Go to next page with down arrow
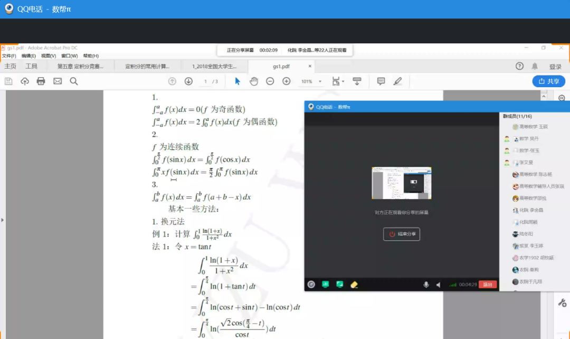This screenshot has height=339, width=570. click(x=188, y=81)
